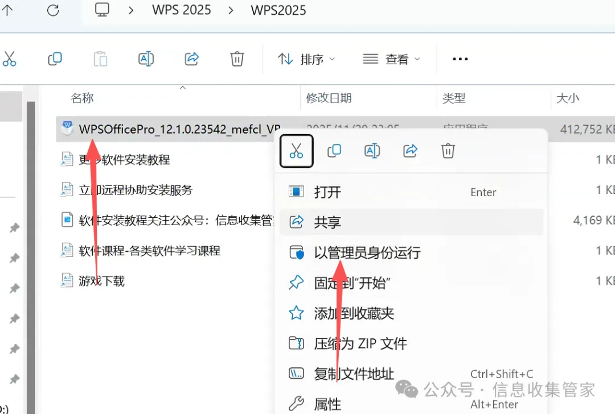Open the 排序 sort dropdown

point(306,59)
